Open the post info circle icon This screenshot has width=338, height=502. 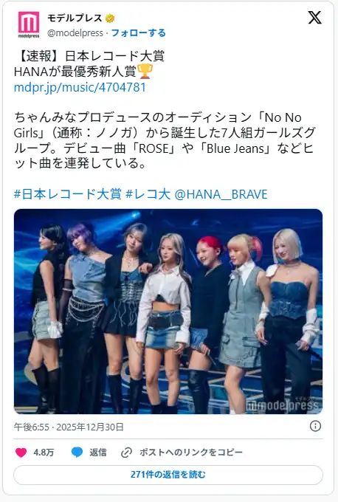pyautogui.click(x=315, y=426)
